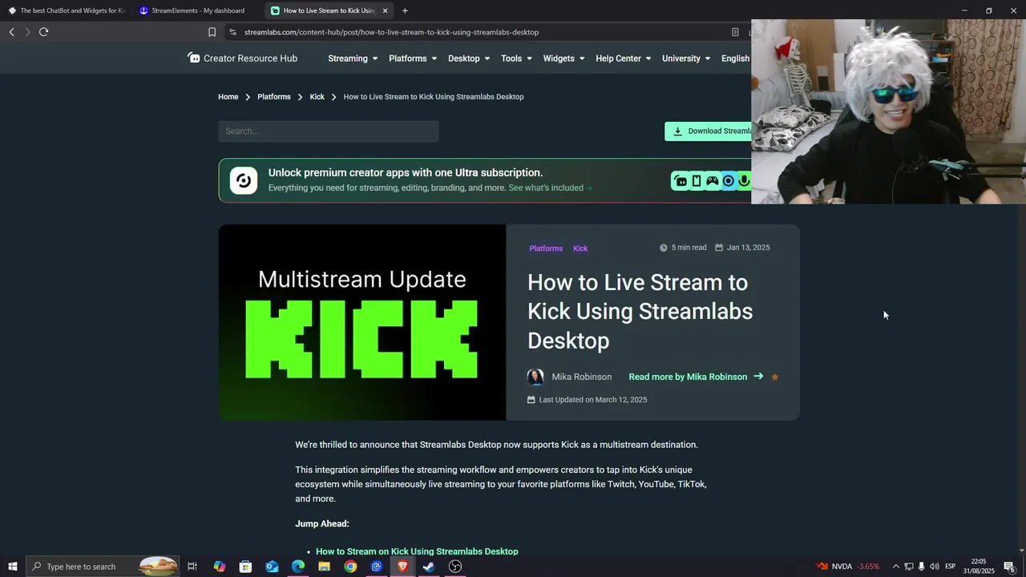Click Mika Robinson avatar
Viewport: 1026px width, 577px height.
pyautogui.click(x=535, y=377)
